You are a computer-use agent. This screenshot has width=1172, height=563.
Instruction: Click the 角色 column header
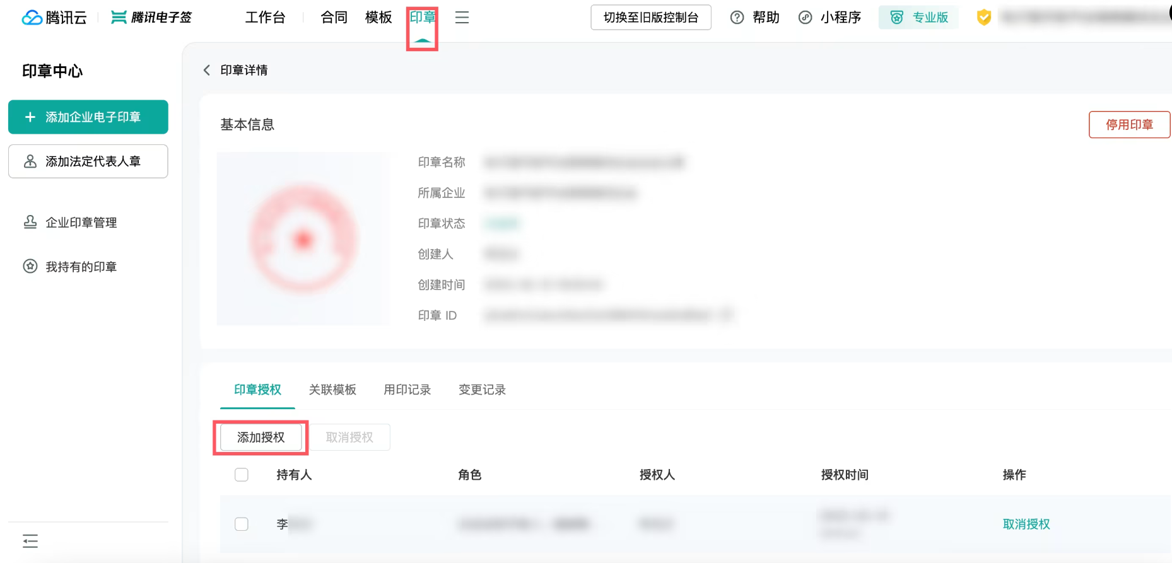(x=470, y=475)
